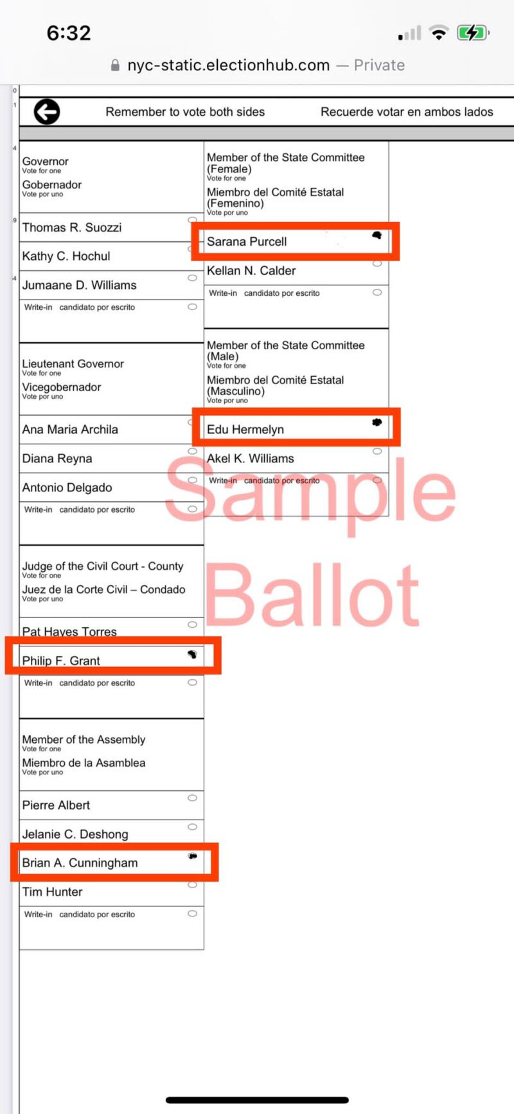The height and width of the screenshot is (1114, 514).
Task: Mark the oval for Antonio Delgado
Action: [192, 480]
